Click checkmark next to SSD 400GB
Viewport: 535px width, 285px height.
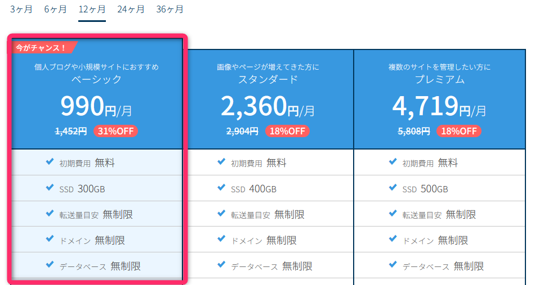(221, 188)
